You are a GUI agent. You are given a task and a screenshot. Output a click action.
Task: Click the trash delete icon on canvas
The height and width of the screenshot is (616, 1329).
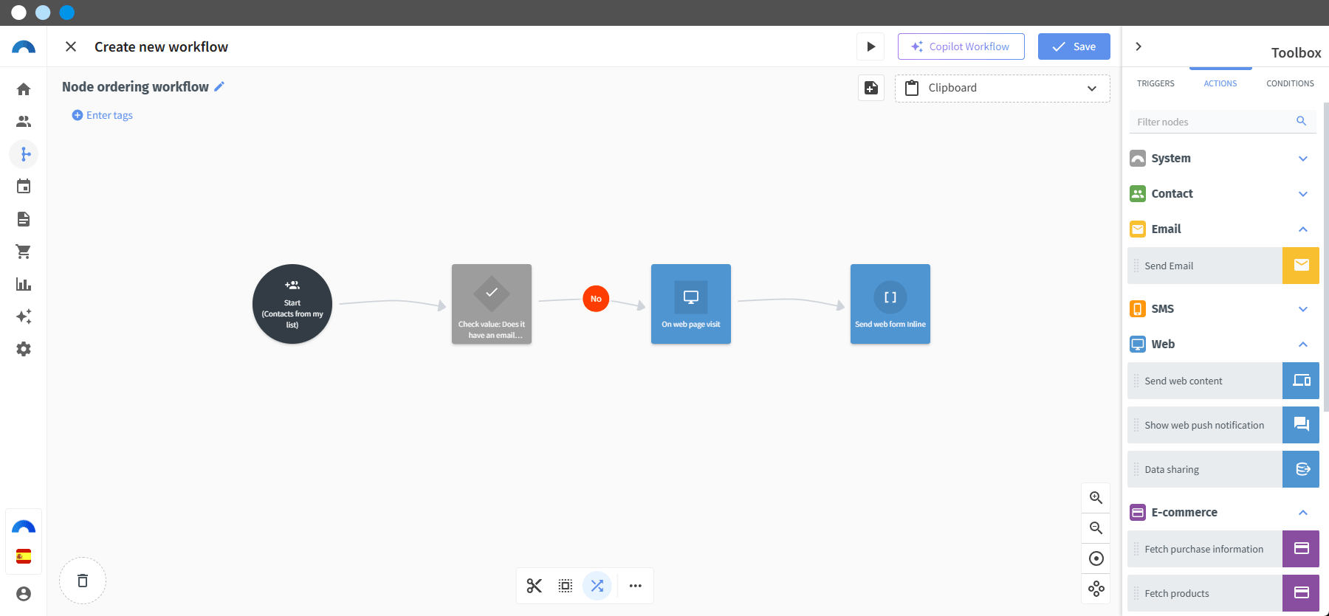click(x=83, y=581)
